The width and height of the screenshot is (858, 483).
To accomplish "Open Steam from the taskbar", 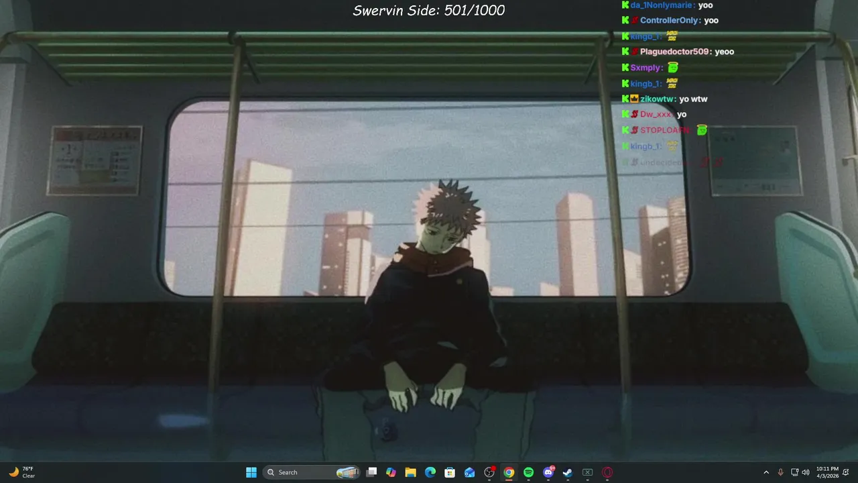I will 568,472.
